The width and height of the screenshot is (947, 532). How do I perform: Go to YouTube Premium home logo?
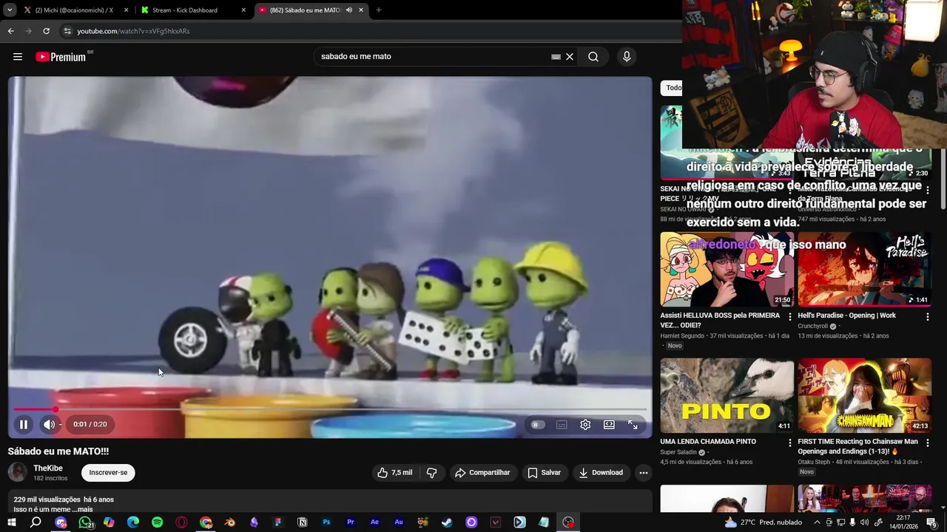pyautogui.click(x=61, y=57)
